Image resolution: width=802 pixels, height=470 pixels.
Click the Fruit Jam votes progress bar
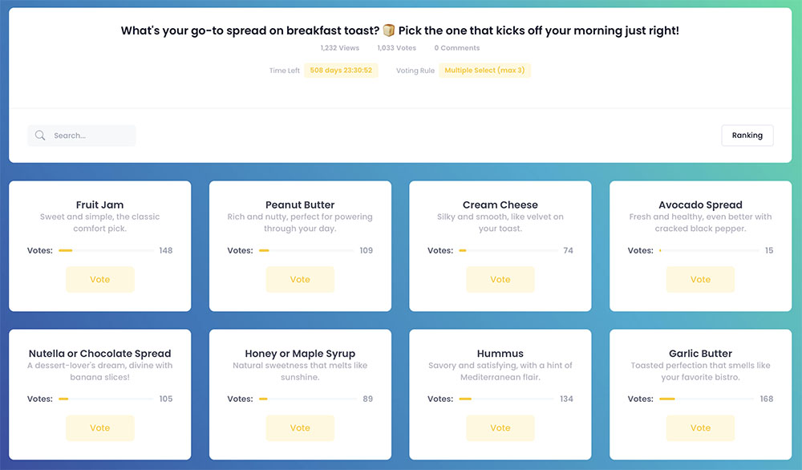(106, 251)
